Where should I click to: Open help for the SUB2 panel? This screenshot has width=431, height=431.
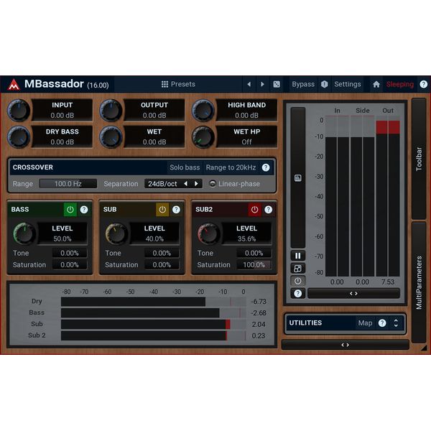click(x=268, y=210)
